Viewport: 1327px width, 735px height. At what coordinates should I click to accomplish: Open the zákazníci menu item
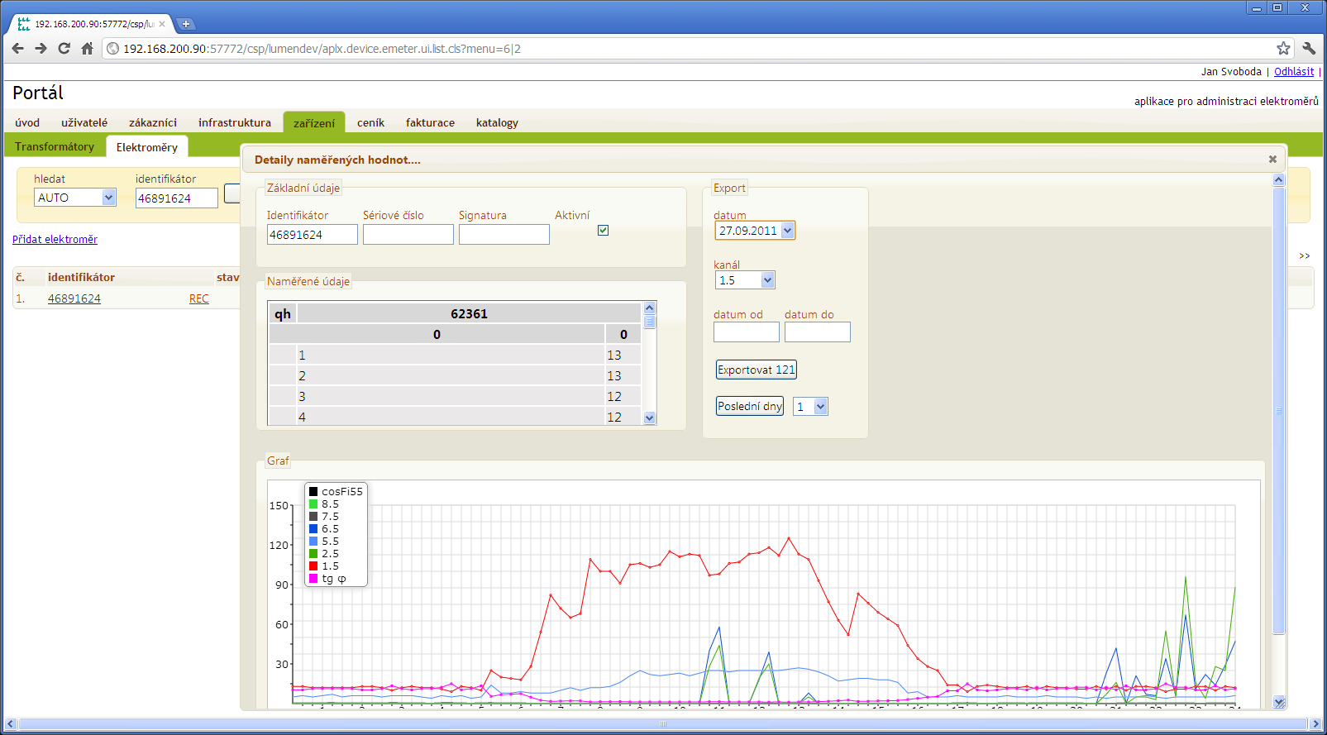[x=153, y=122]
